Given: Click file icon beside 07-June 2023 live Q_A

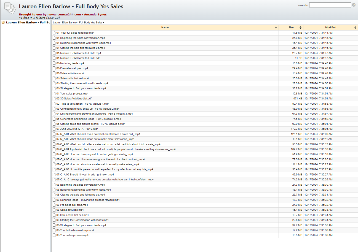Looking at the screenshot, I should [54, 129].
